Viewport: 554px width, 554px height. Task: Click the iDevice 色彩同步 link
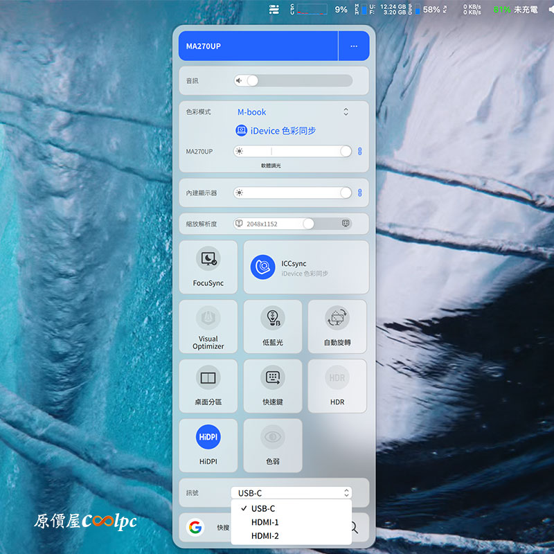pyautogui.click(x=277, y=130)
